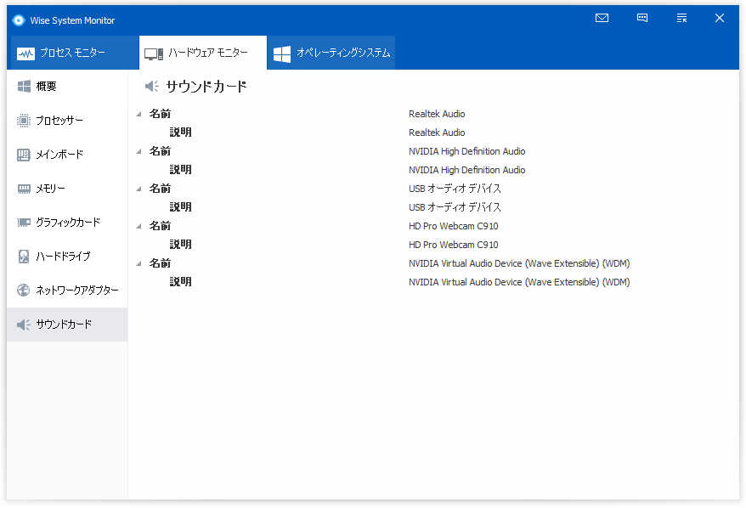Select the Realtek Audio name value
Viewport: 746px width, 508px height.
(x=437, y=114)
